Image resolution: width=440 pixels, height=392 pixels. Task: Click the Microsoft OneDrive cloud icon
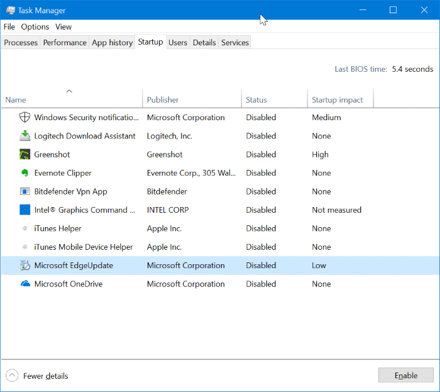25,284
